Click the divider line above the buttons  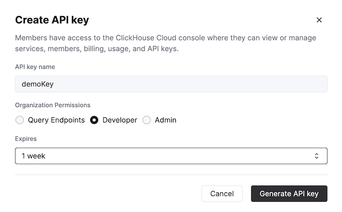point(171,175)
